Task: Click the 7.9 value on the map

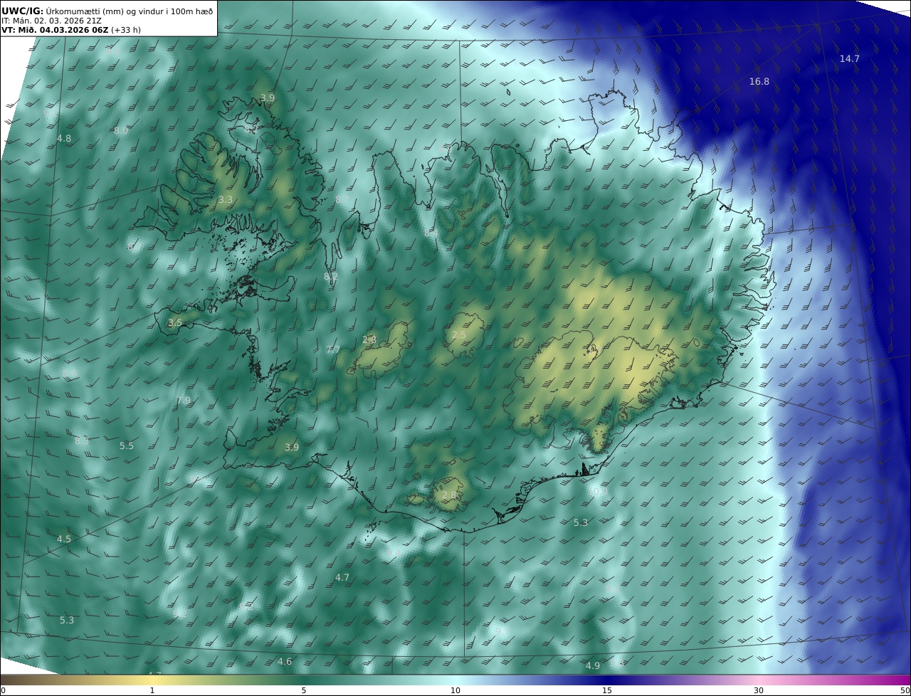Action: [184, 400]
